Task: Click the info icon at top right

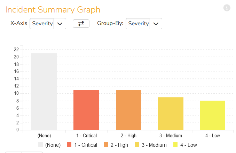Action: [x=227, y=8]
